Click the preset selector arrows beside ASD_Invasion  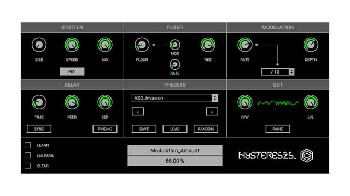(x=215, y=98)
